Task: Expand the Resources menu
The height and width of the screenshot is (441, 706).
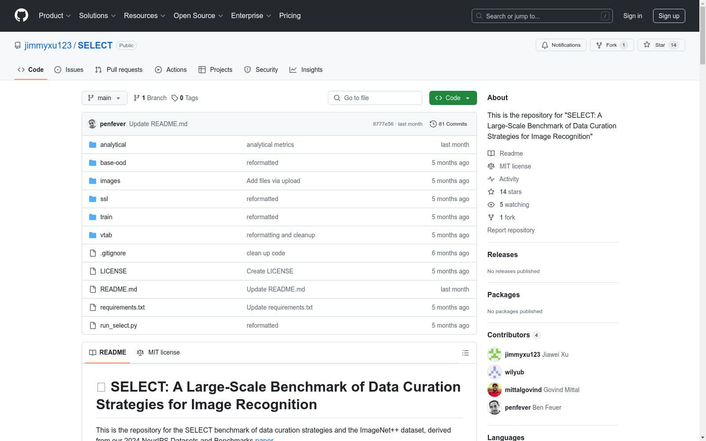Action: (x=145, y=15)
